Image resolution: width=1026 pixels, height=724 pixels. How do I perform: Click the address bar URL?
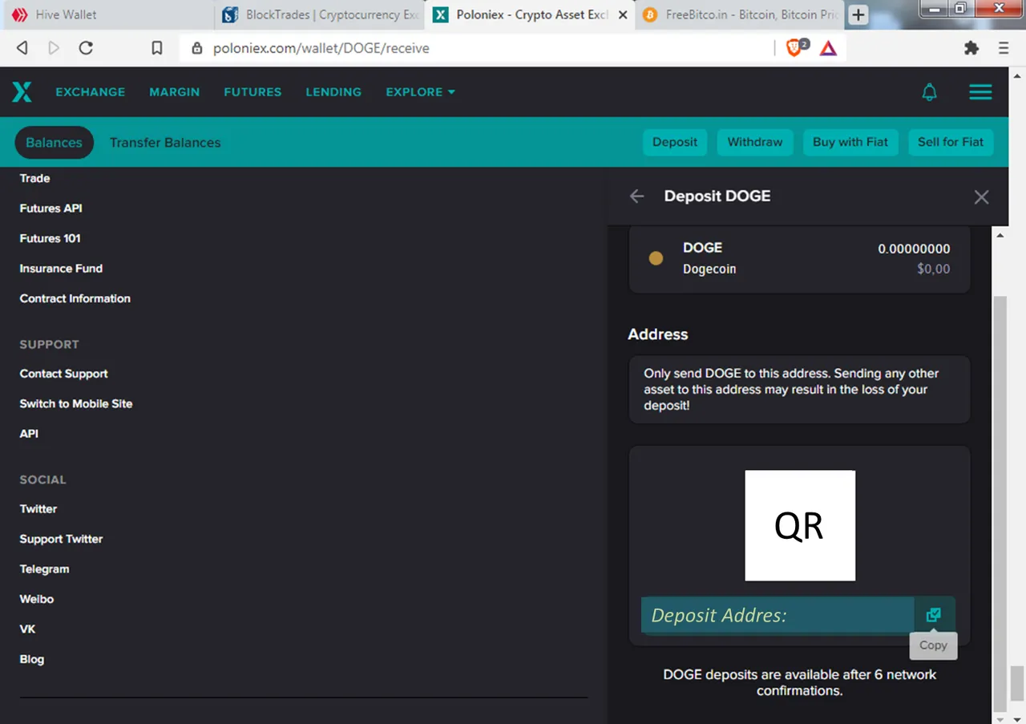[321, 48]
